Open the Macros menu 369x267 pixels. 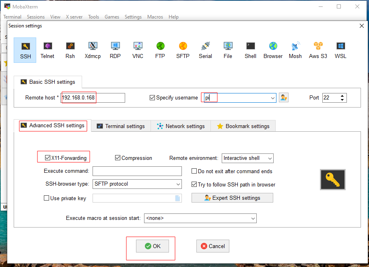click(x=155, y=17)
